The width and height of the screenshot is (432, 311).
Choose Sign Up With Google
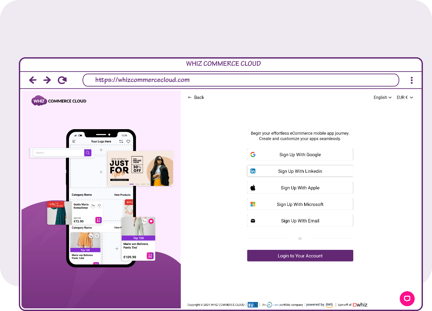[x=300, y=155]
